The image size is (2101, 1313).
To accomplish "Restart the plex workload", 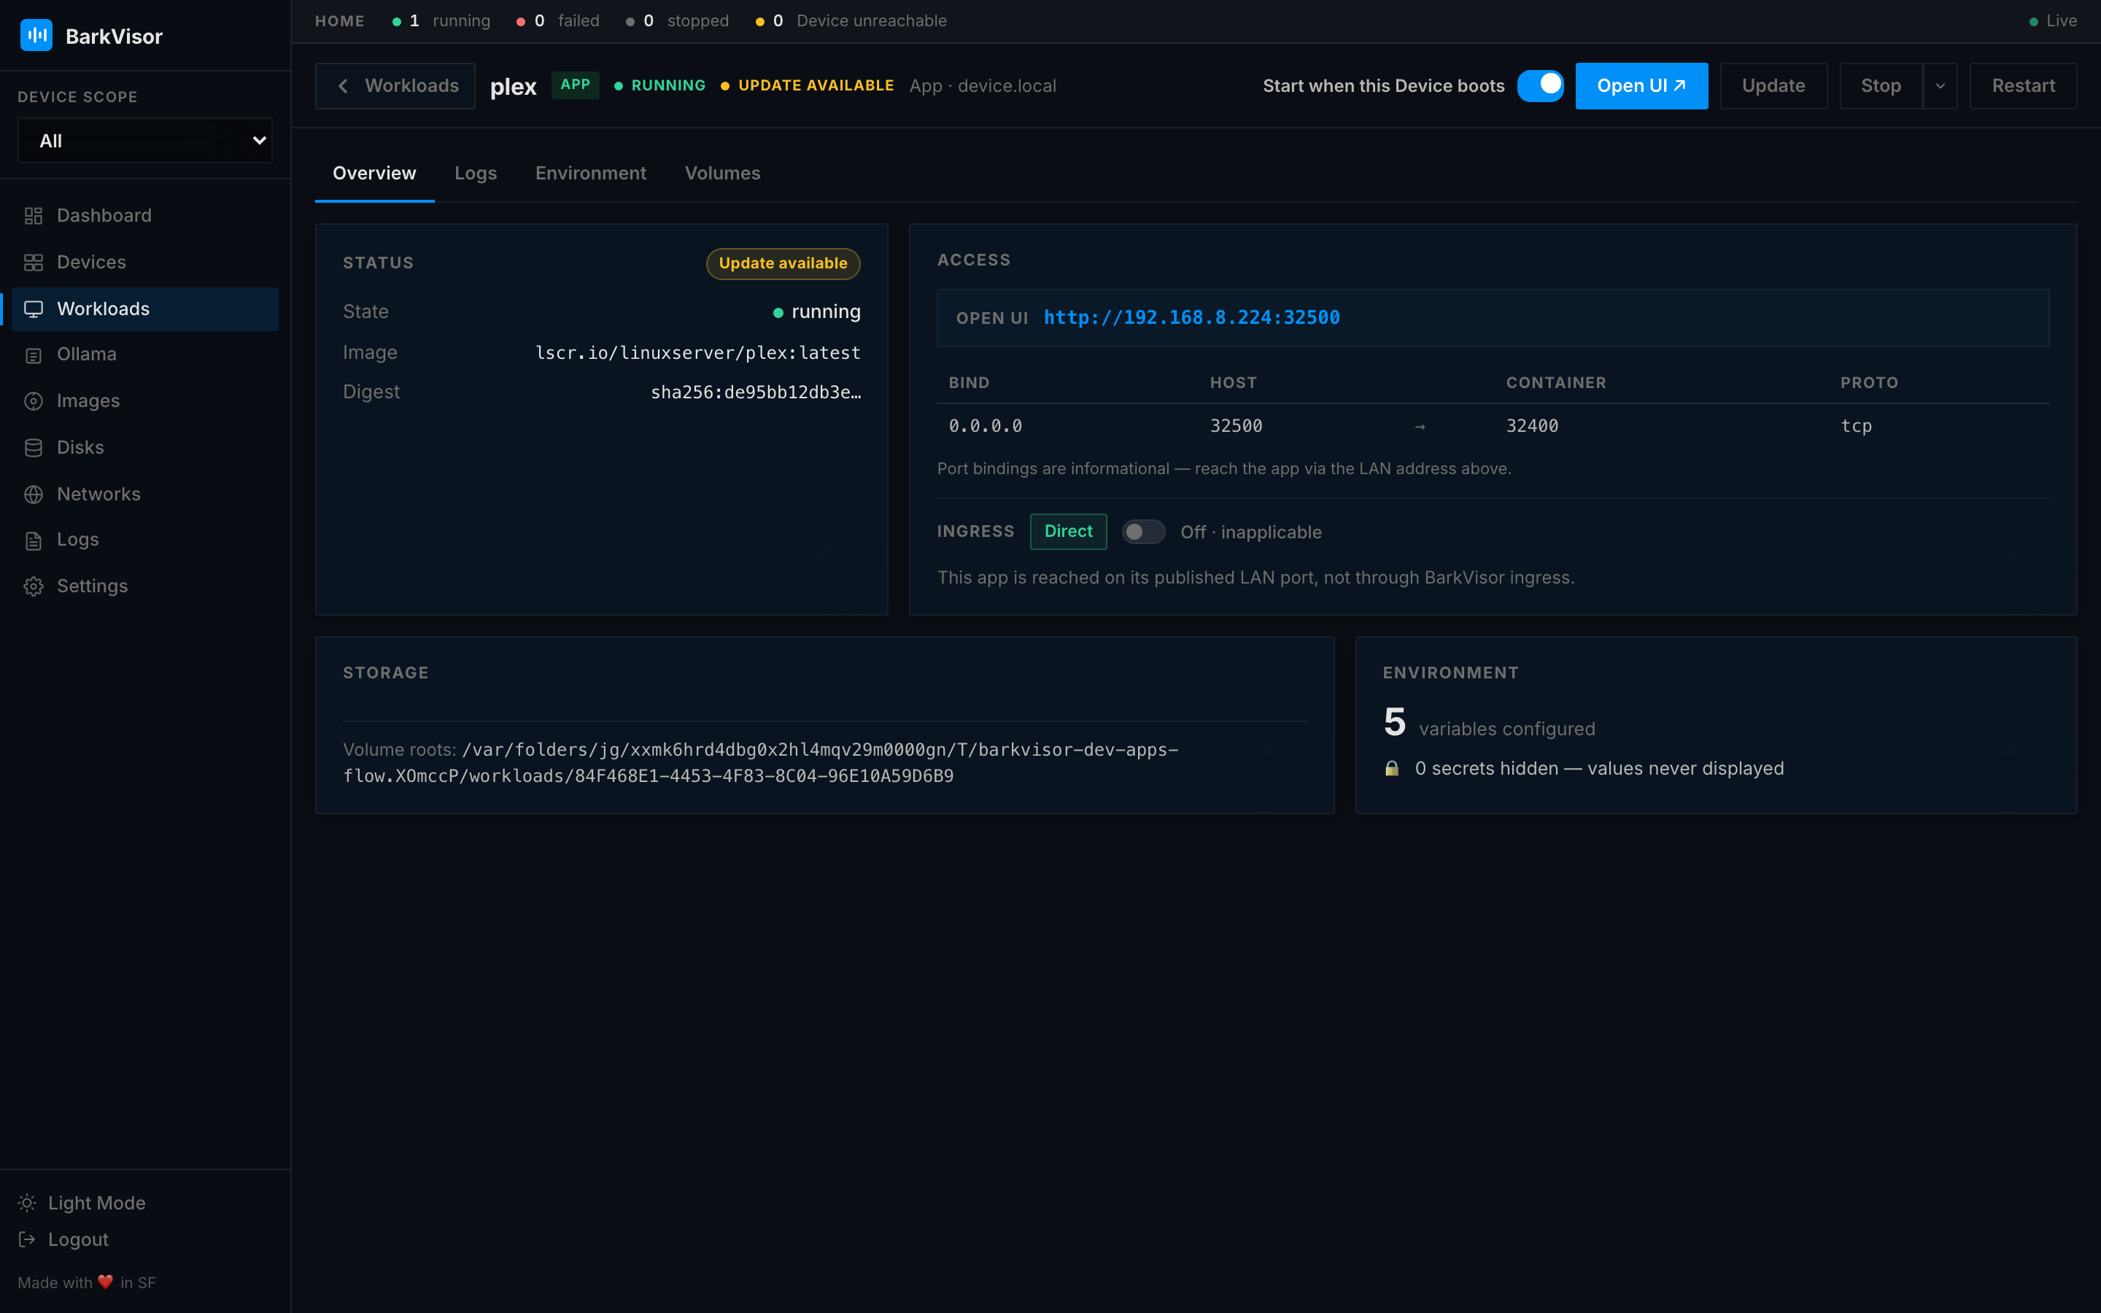I will point(2023,86).
